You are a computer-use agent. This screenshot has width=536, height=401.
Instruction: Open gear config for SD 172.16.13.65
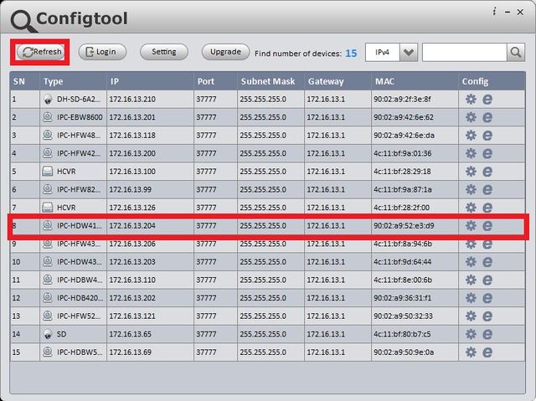(x=471, y=334)
